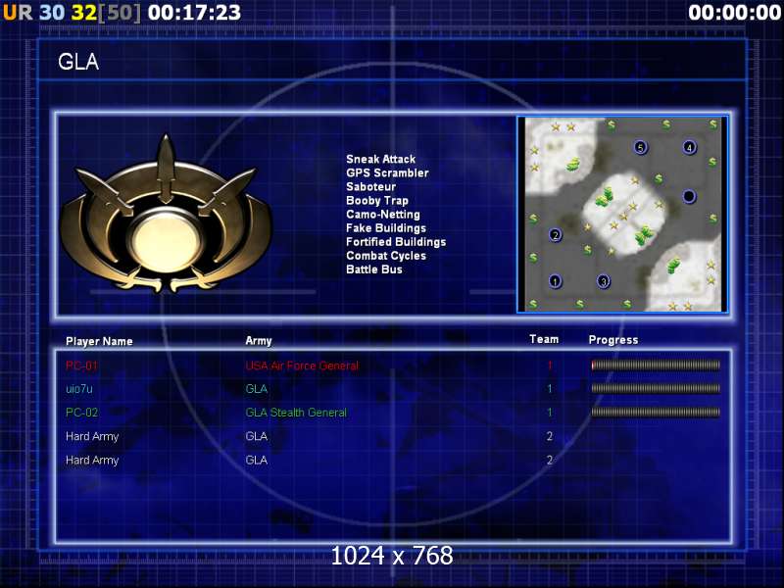The image size is (784, 588).
Task: Click the Combat Cycles ability text
Action: click(386, 256)
